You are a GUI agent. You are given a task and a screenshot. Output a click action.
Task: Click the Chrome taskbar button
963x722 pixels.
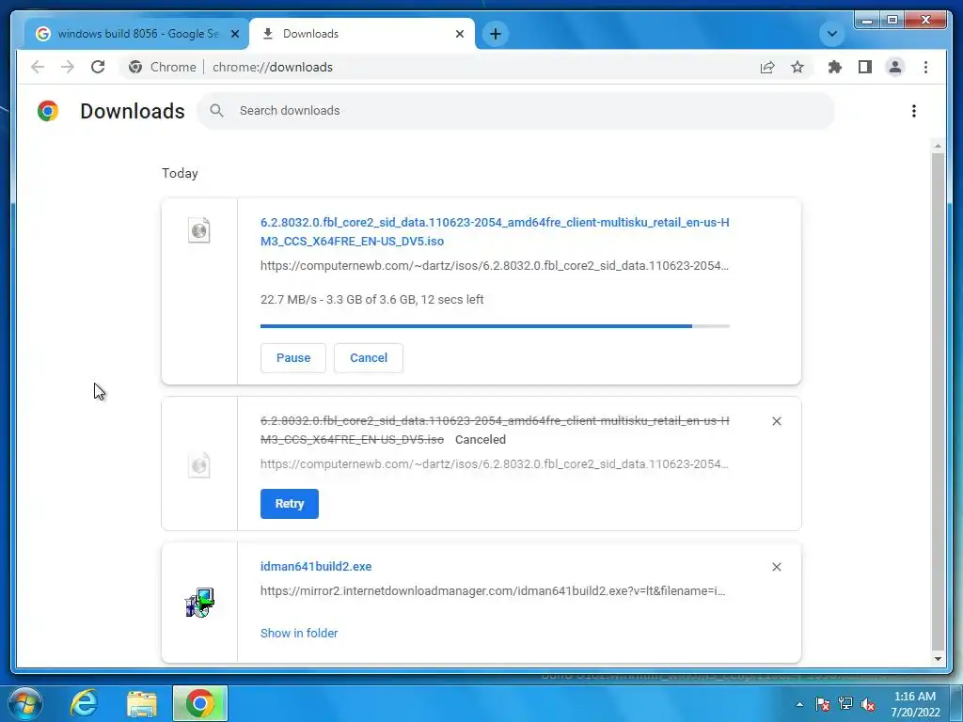[x=200, y=703]
